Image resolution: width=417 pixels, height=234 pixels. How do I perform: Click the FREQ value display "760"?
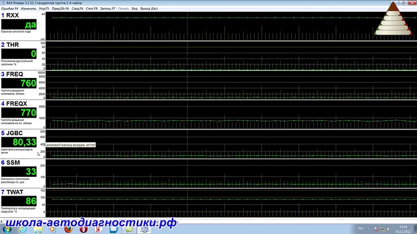pyautogui.click(x=19, y=83)
